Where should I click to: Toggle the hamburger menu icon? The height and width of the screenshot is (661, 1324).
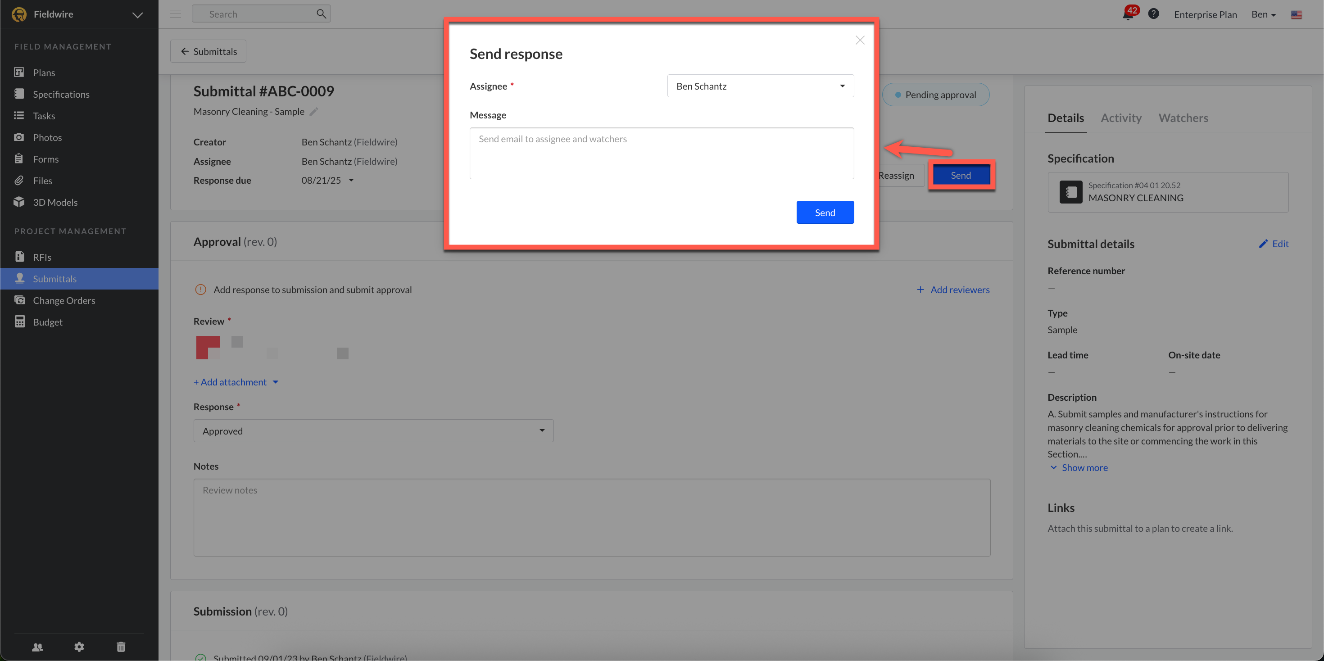click(x=176, y=14)
